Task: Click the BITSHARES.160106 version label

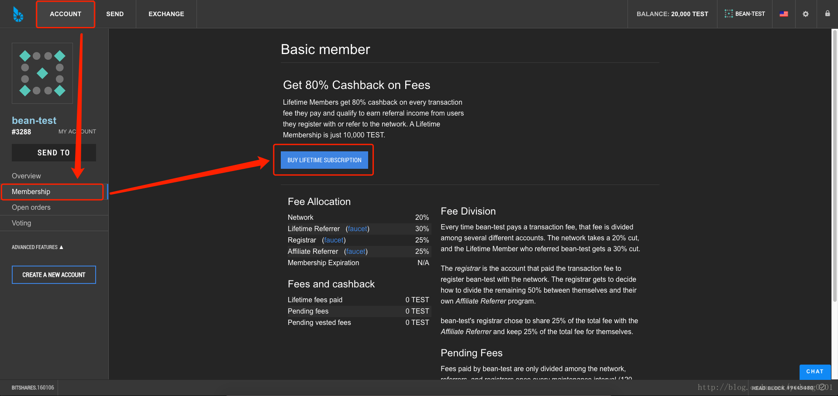Action: click(33, 388)
